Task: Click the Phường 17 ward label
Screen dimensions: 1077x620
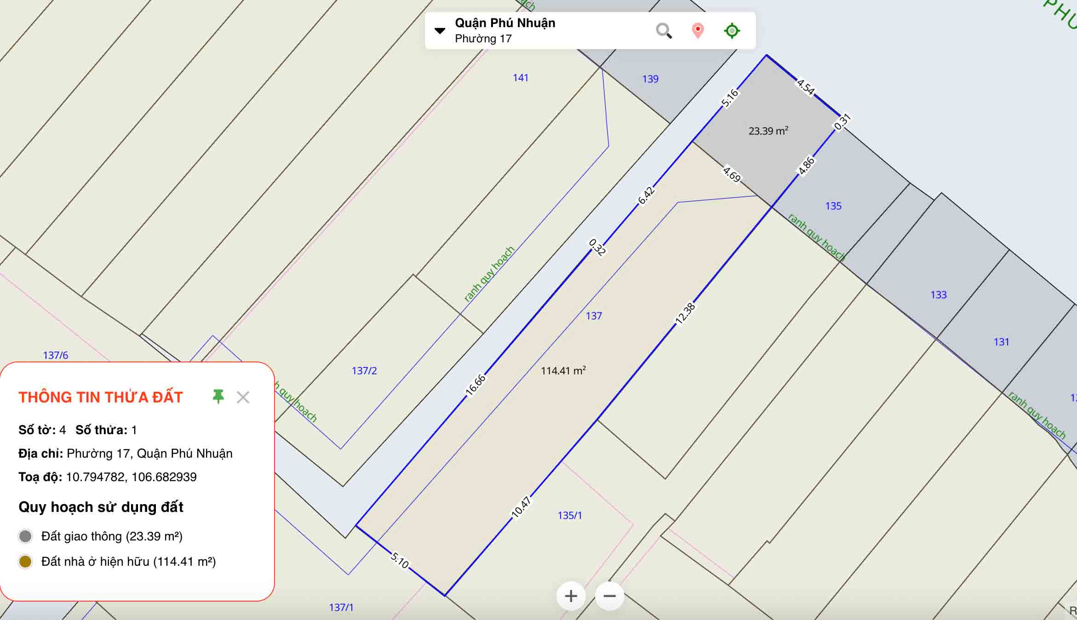Action: coord(483,39)
